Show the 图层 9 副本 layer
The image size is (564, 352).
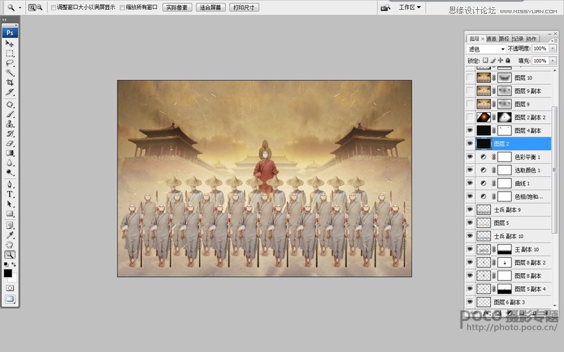[470, 91]
